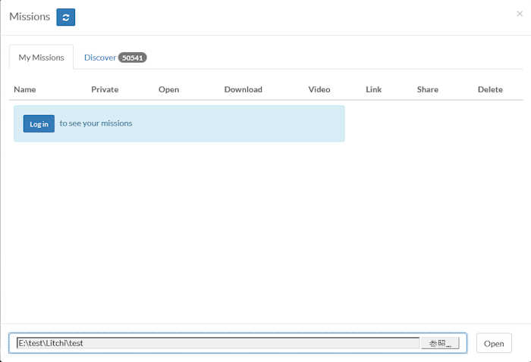Click the Open column header
Screen dimensions: 531x362
168,89
